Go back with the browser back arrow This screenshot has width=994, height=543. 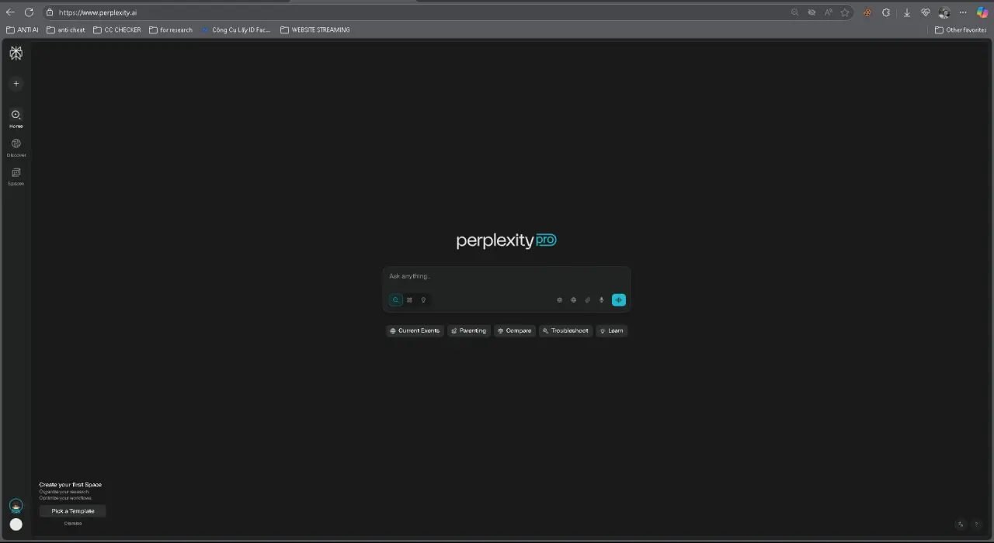point(10,12)
